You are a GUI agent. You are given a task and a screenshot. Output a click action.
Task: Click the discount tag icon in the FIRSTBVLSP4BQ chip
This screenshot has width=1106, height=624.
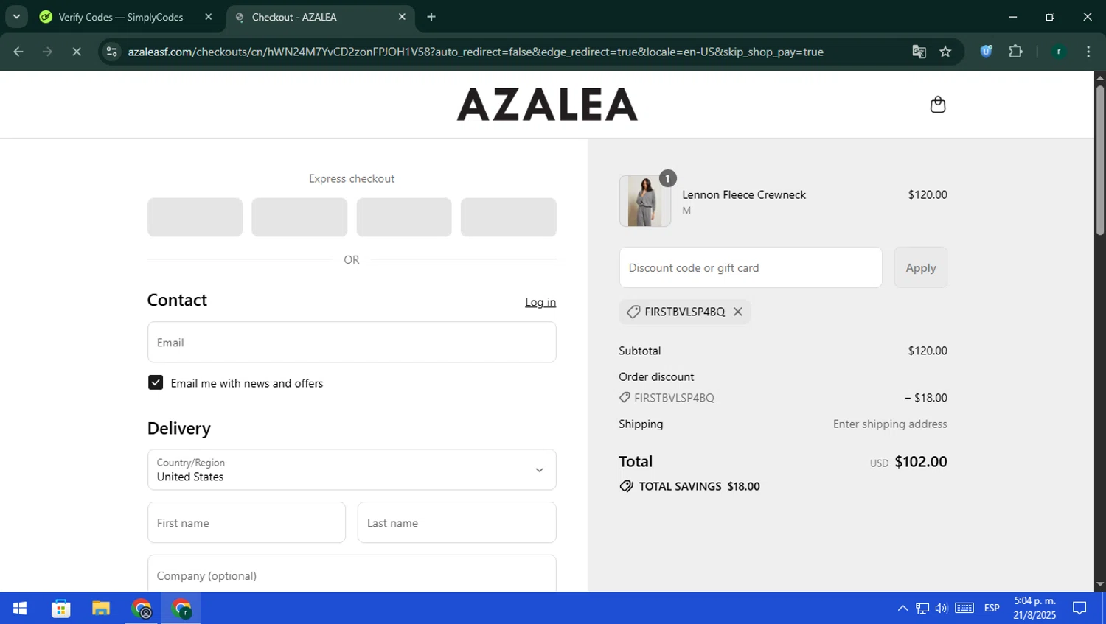(x=633, y=312)
